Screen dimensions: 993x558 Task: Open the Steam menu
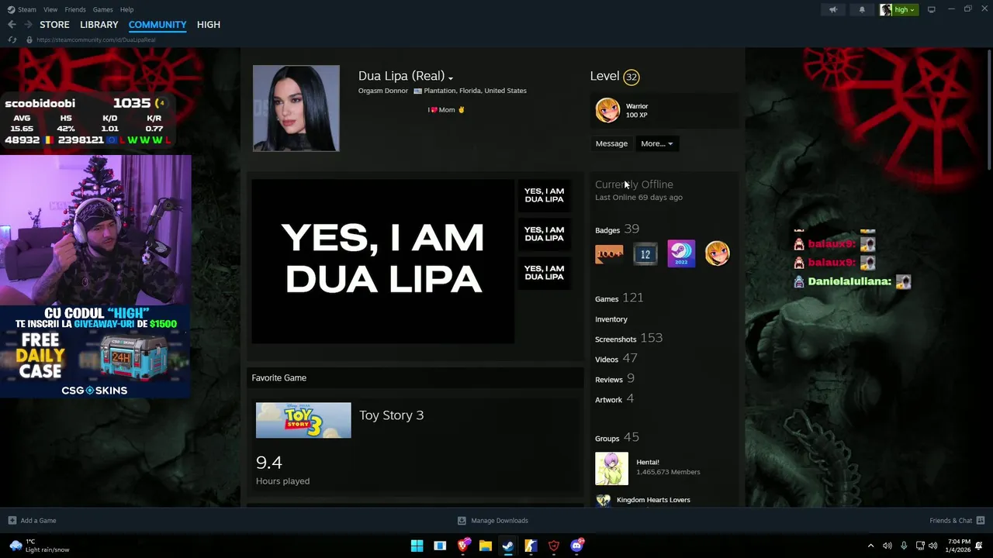(27, 9)
